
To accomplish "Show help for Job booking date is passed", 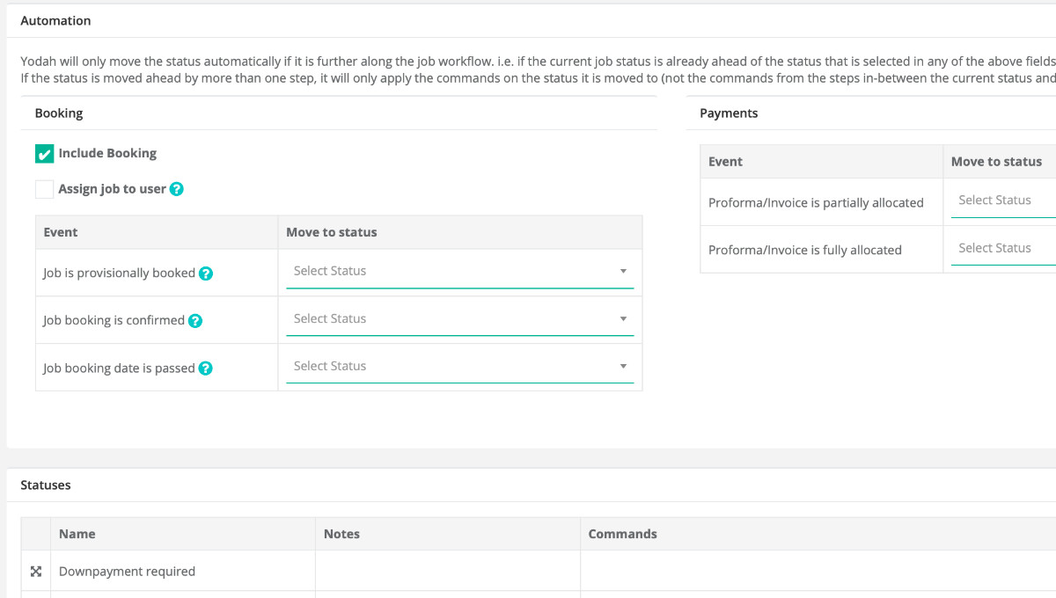I will tap(205, 368).
